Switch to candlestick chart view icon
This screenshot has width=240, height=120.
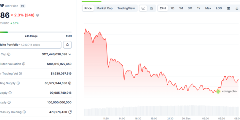point(152,8)
